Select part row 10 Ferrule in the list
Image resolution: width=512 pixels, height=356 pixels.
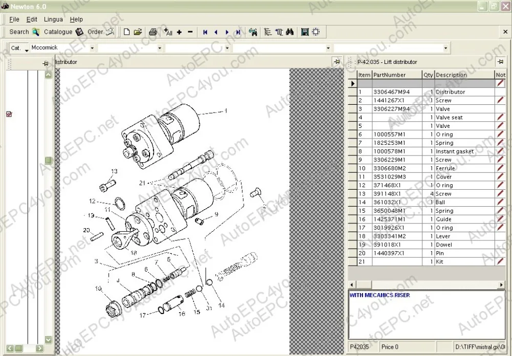(435, 168)
